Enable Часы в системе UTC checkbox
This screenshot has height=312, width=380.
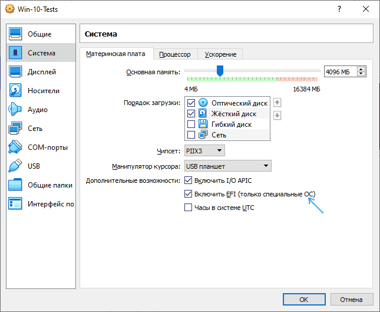(189, 208)
